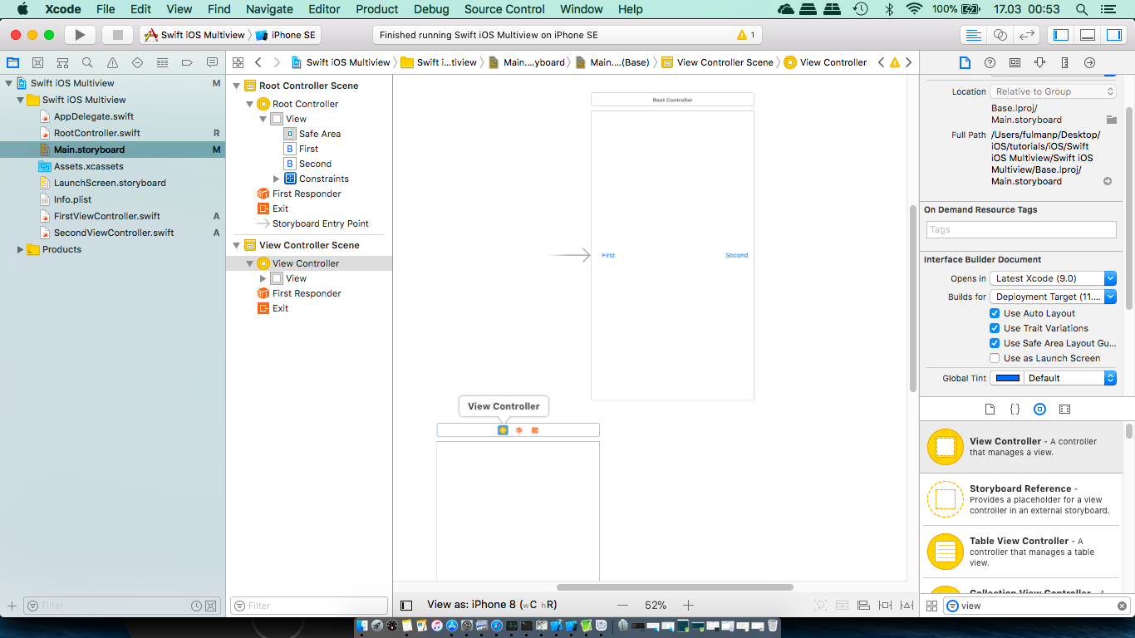Show the Version editor

pos(1027,35)
